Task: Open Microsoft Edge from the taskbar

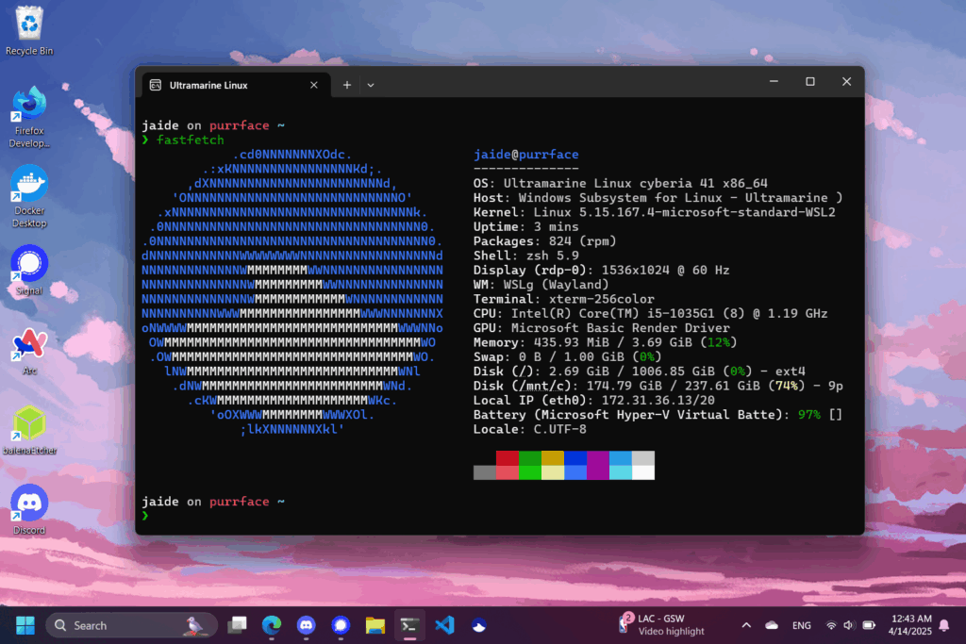Action: tap(272, 625)
